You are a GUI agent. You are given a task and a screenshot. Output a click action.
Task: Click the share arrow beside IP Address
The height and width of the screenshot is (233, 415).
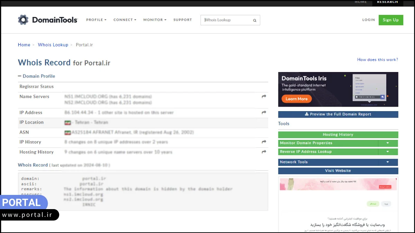[264, 113]
